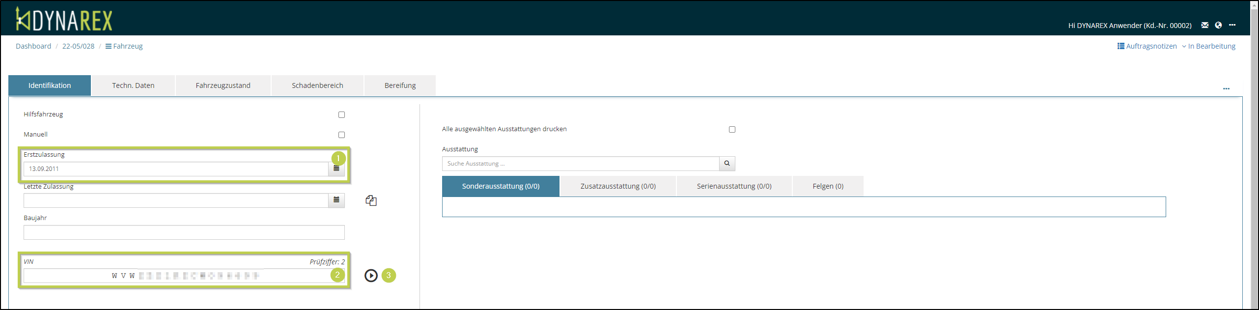The width and height of the screenshot is (1259, 310).
Task: Open Erstzulassung calendar picker
Action: pos(336,169)
